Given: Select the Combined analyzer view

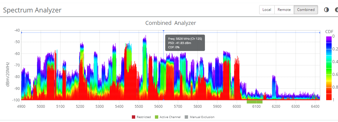Looking at the screenshot, I should click(306, 10).
